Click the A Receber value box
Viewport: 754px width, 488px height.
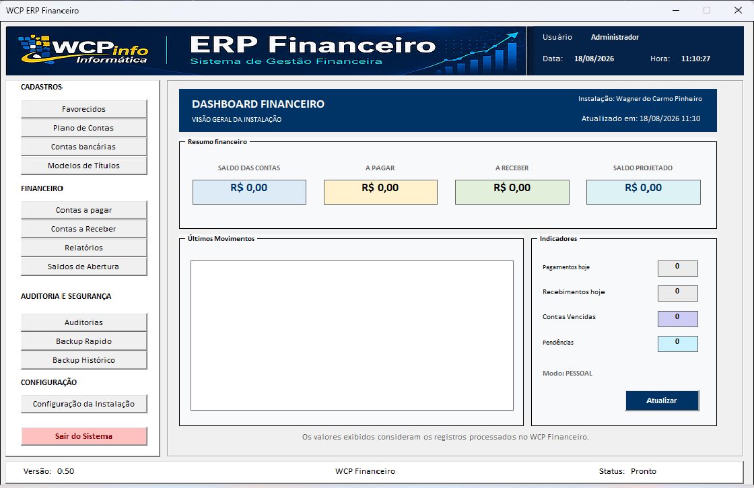point(512,192)
